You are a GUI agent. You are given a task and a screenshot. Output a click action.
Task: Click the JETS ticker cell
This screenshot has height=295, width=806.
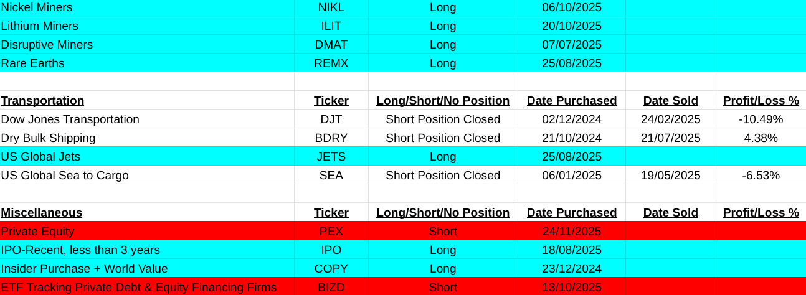click(x=331, y=157)
